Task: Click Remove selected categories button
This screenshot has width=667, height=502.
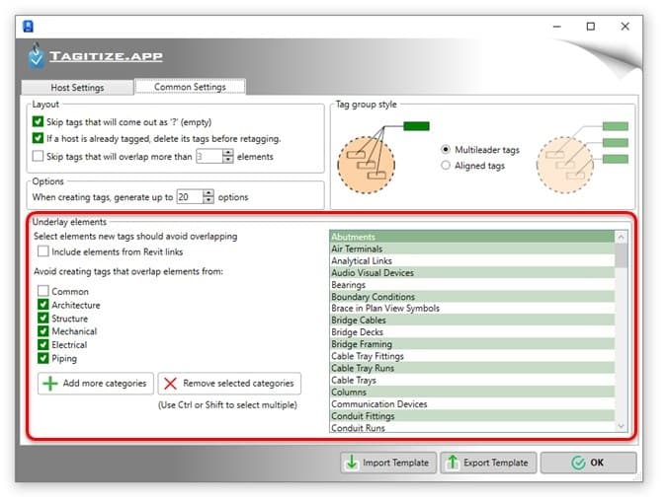Action: tap(229, 384)
